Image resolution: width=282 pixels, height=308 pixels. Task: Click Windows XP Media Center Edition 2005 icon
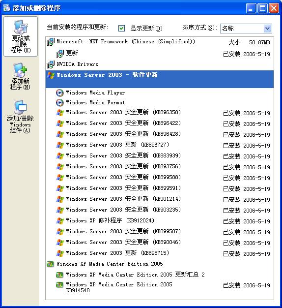[51, 264]
